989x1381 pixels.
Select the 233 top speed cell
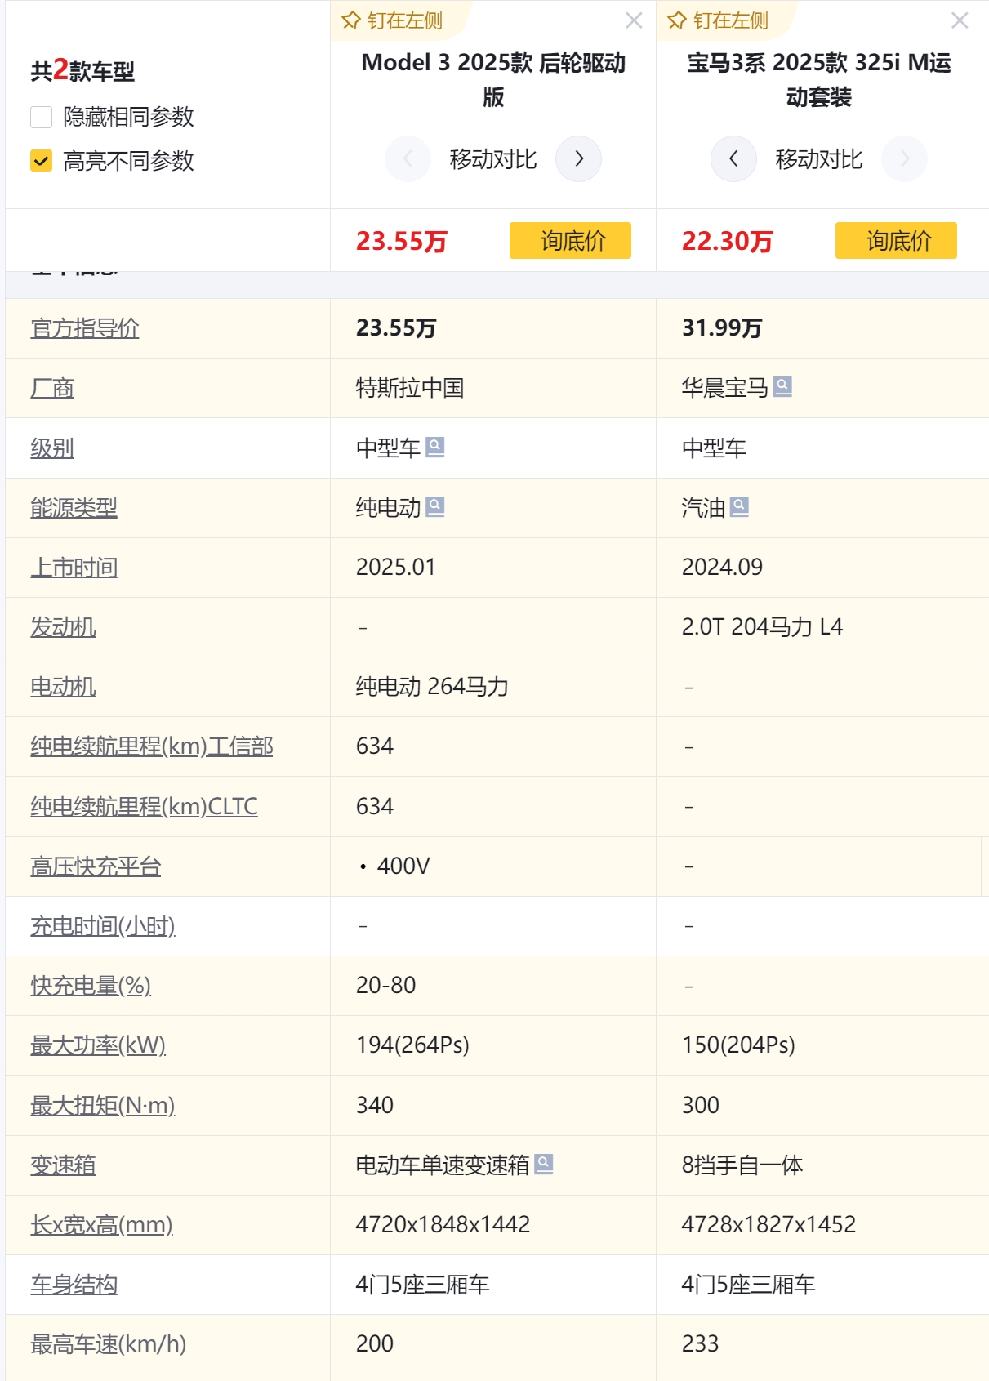coord(819,1344)
